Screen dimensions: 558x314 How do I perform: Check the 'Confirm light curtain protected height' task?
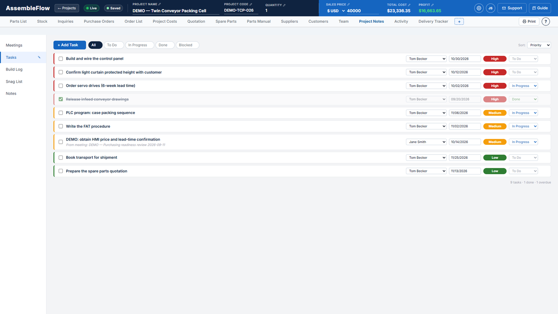click(x=61, y=72)
